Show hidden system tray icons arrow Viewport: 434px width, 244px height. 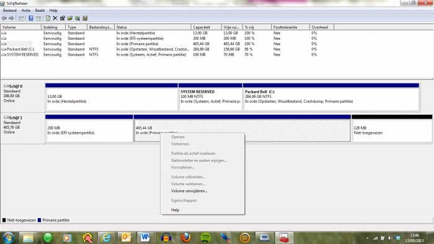pos(367,238)
